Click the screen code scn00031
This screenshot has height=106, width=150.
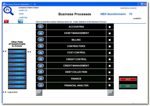click(137, 19)
